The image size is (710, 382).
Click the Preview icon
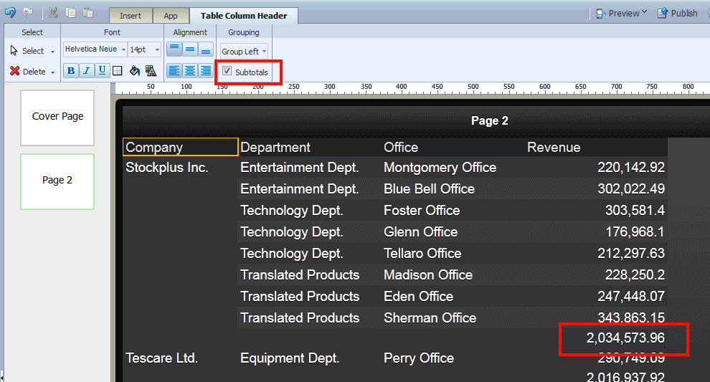(x=601, y=14)
